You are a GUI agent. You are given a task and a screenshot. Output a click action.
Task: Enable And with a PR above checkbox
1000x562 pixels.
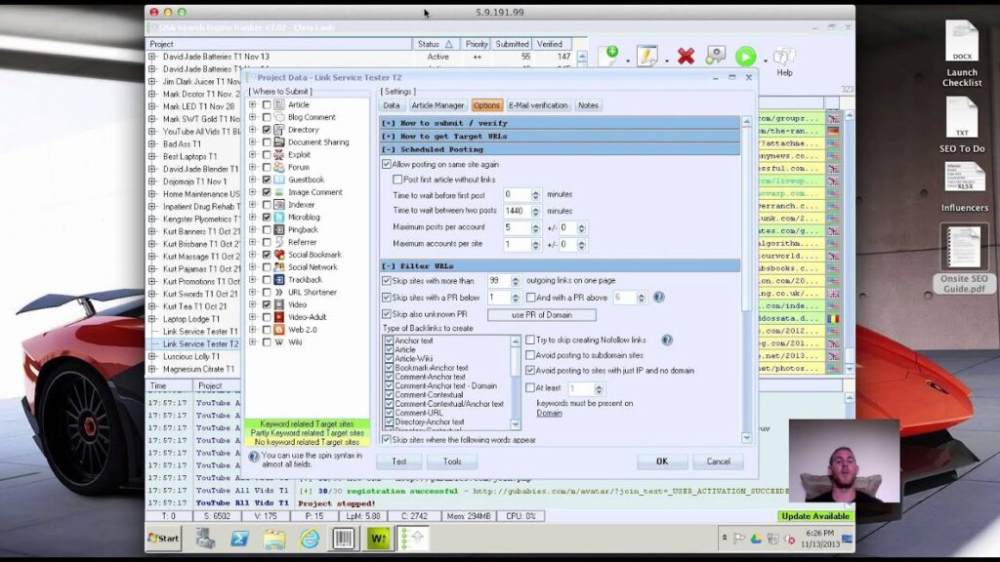tap(530, 298)
